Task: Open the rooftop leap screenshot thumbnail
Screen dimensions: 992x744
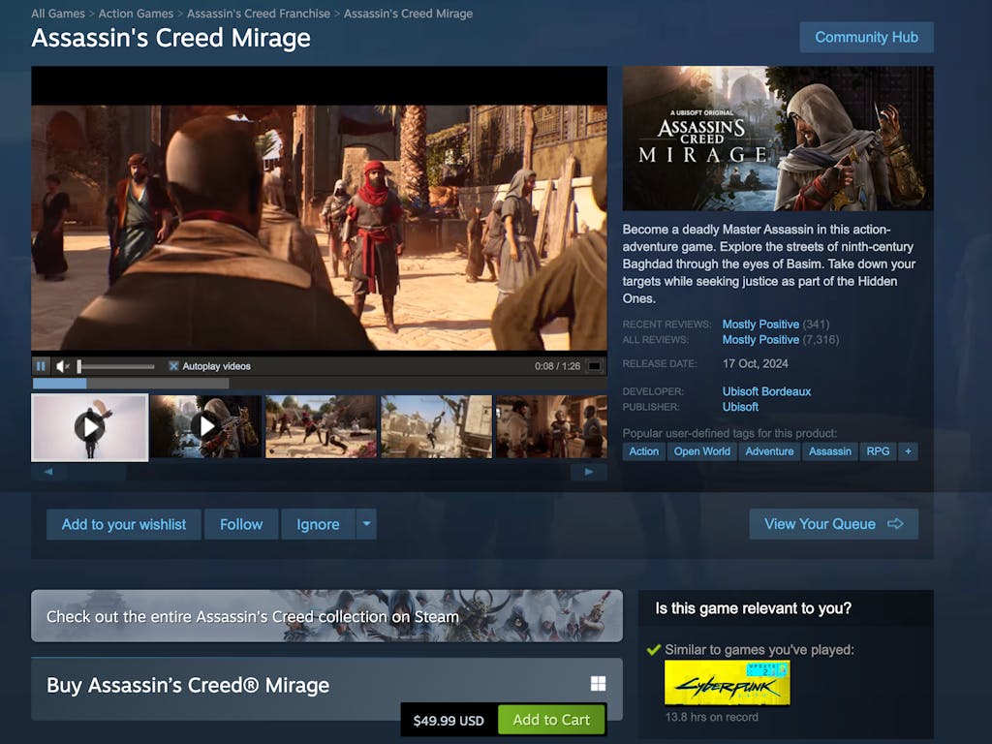Action: pos(437,427)
